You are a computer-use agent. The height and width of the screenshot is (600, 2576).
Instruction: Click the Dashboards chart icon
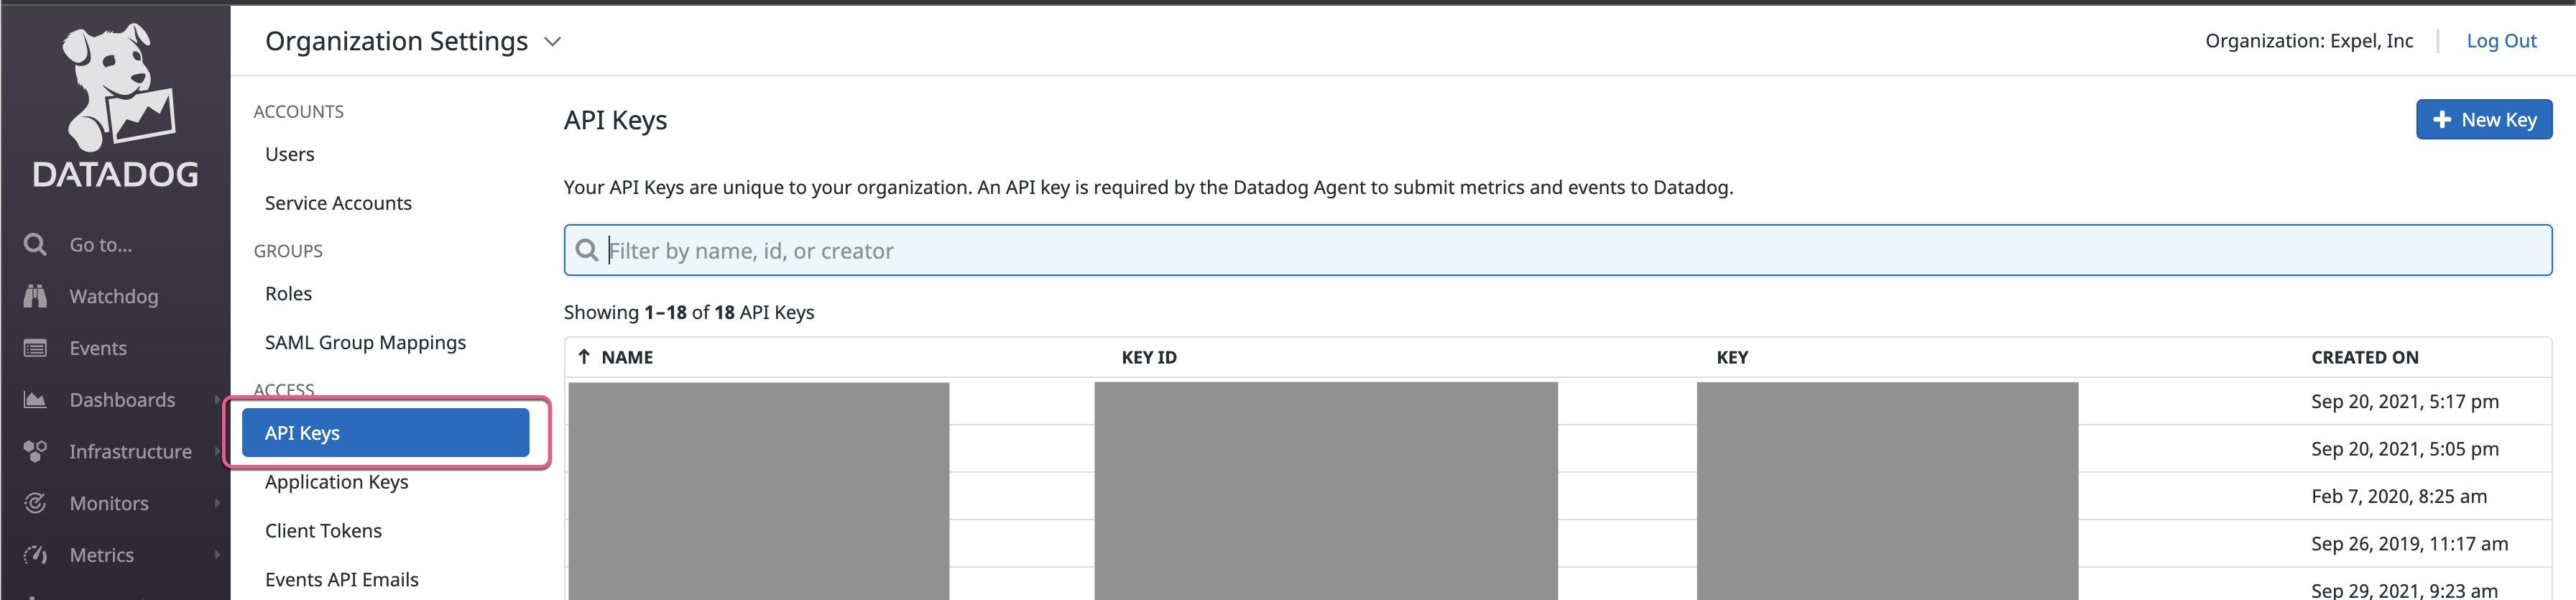[x=35, y=400]
